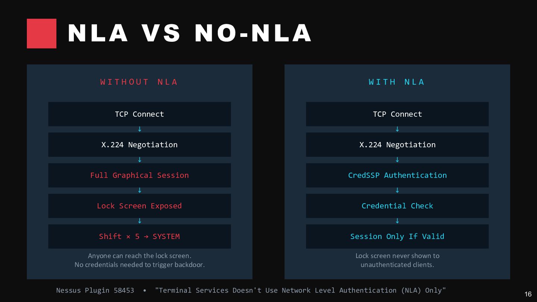Click the slide number 16
The image size is (537, 302).
click(528, 294)
